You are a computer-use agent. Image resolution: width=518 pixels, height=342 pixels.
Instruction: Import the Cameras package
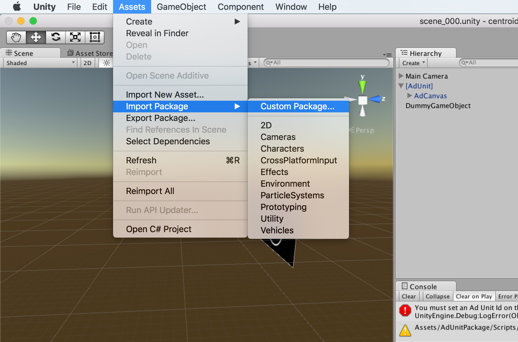pyautogui.click(x=298, y=137)
